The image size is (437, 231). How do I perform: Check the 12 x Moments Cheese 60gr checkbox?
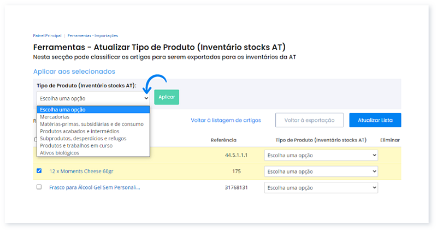click(39, 171)
